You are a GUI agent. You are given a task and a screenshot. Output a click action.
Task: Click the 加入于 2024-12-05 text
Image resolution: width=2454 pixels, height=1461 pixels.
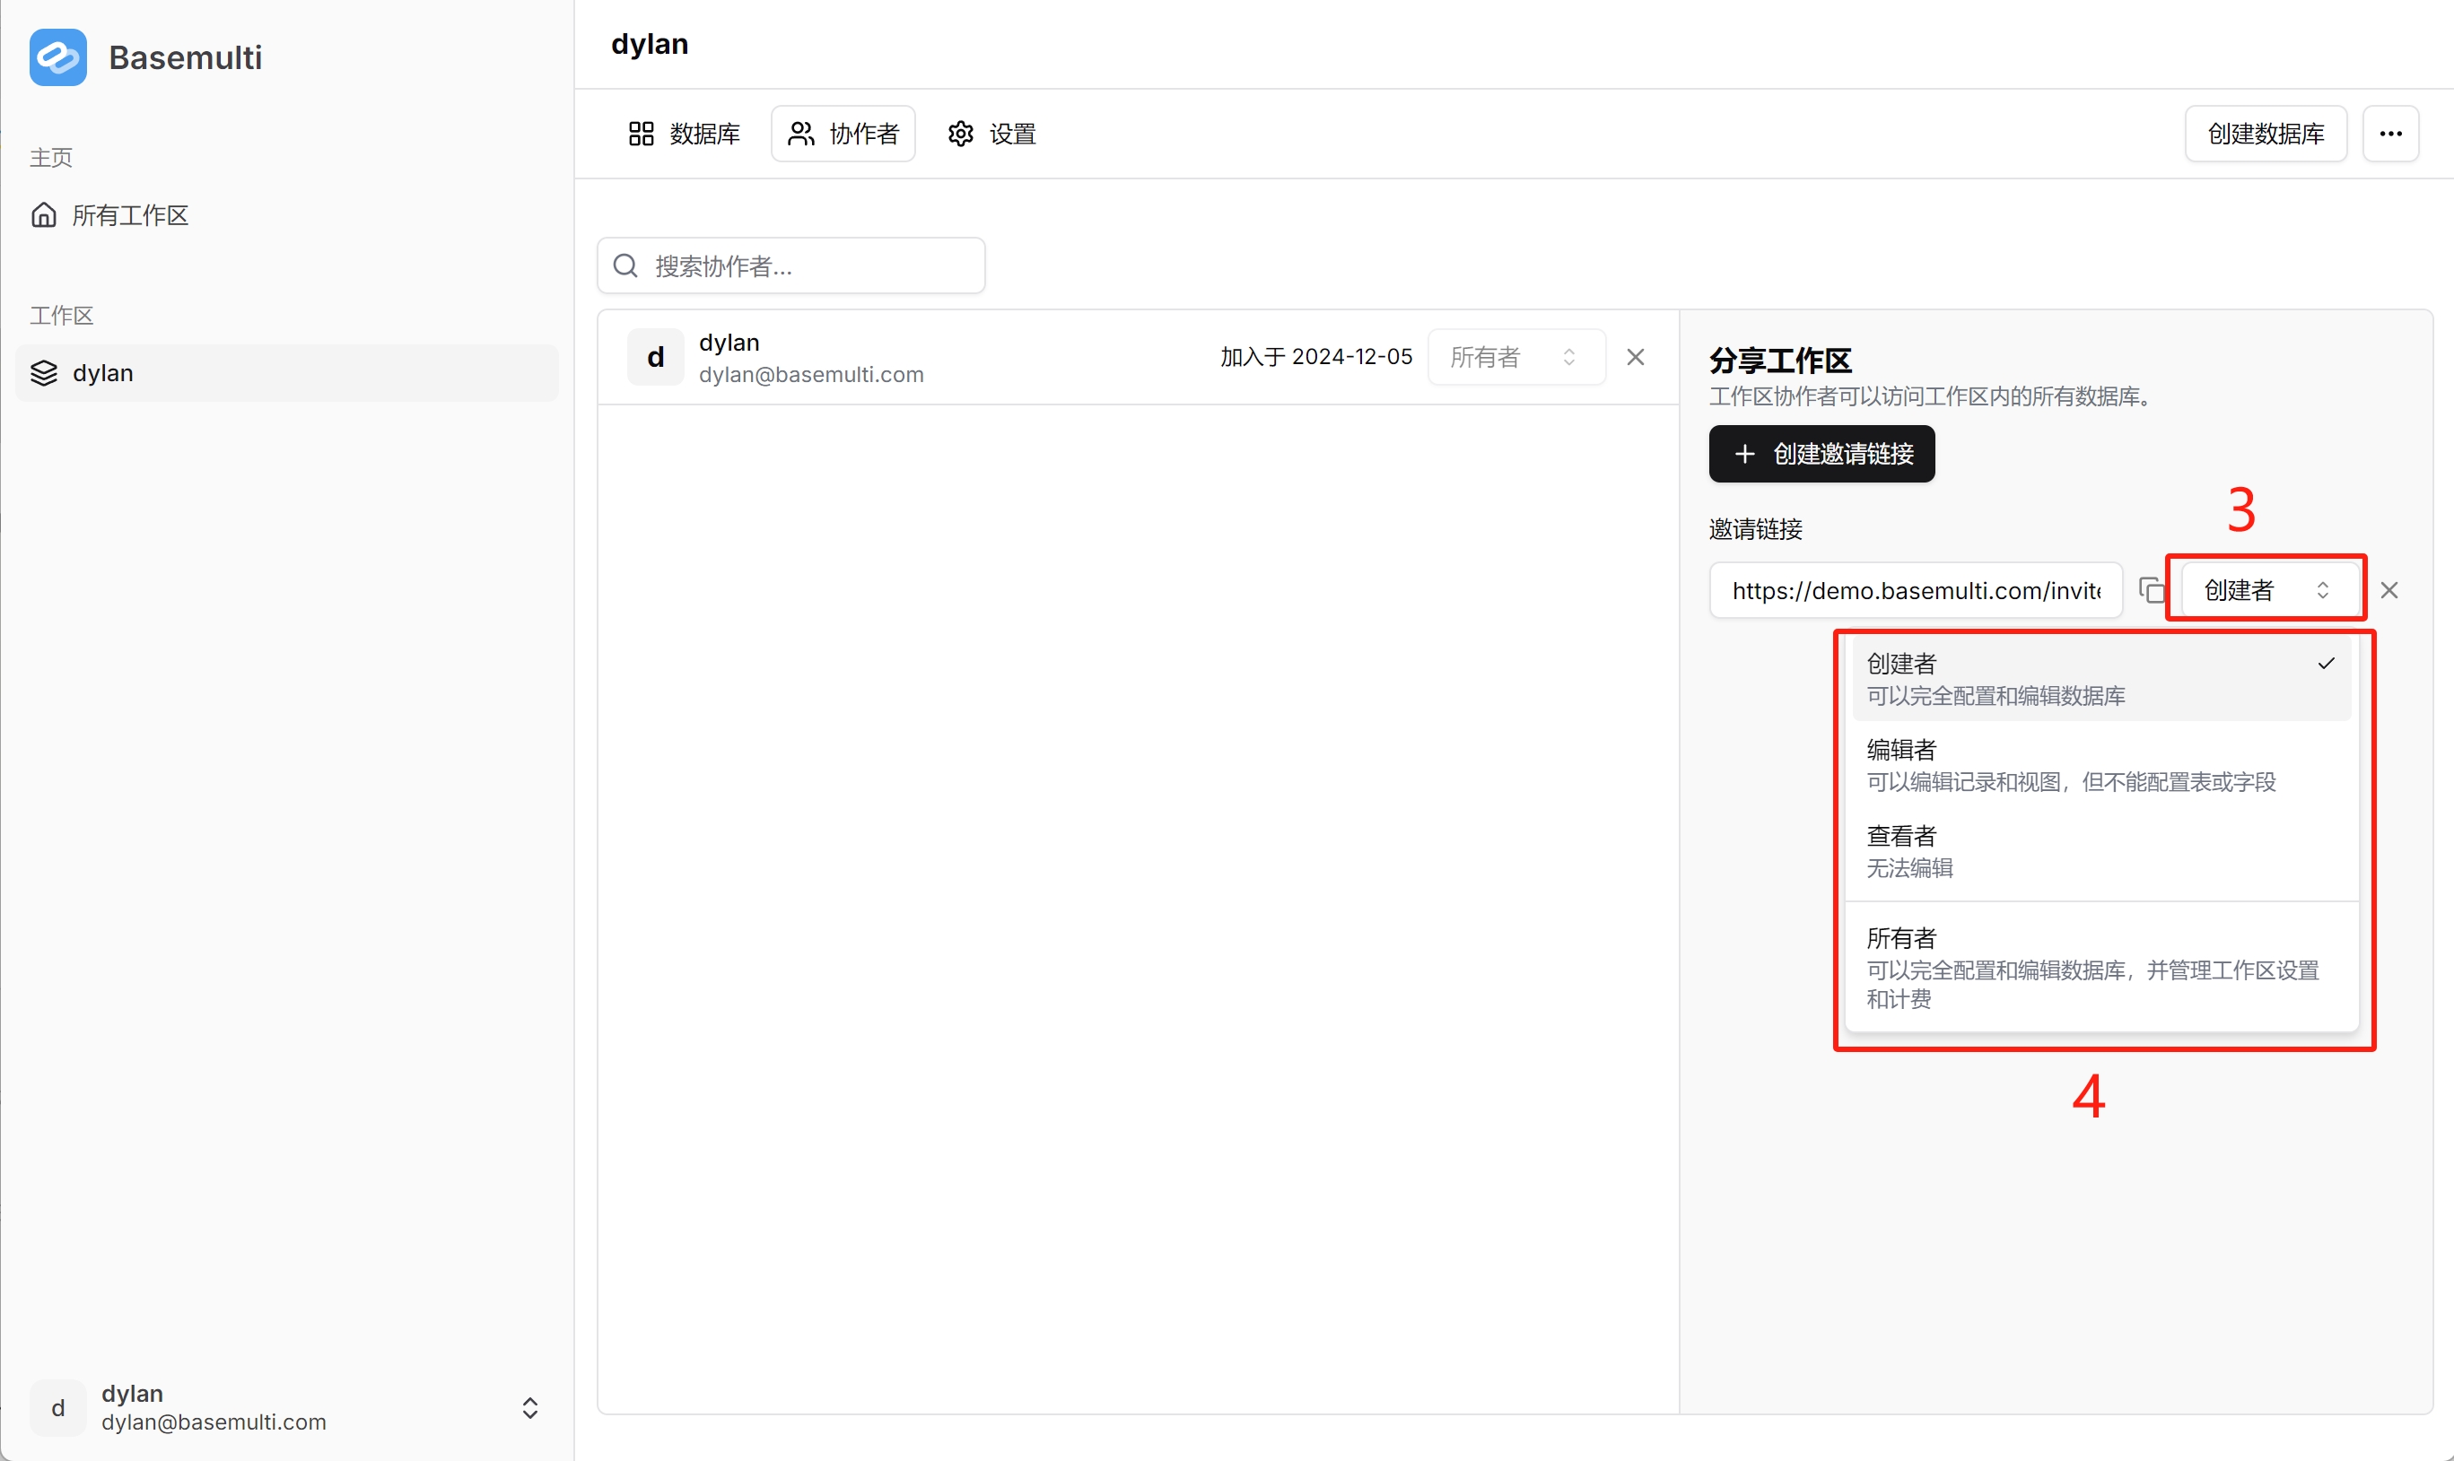pos(1315,356)
